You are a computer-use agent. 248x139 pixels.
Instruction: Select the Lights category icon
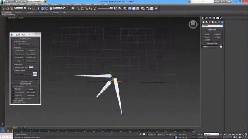(210, 22)
